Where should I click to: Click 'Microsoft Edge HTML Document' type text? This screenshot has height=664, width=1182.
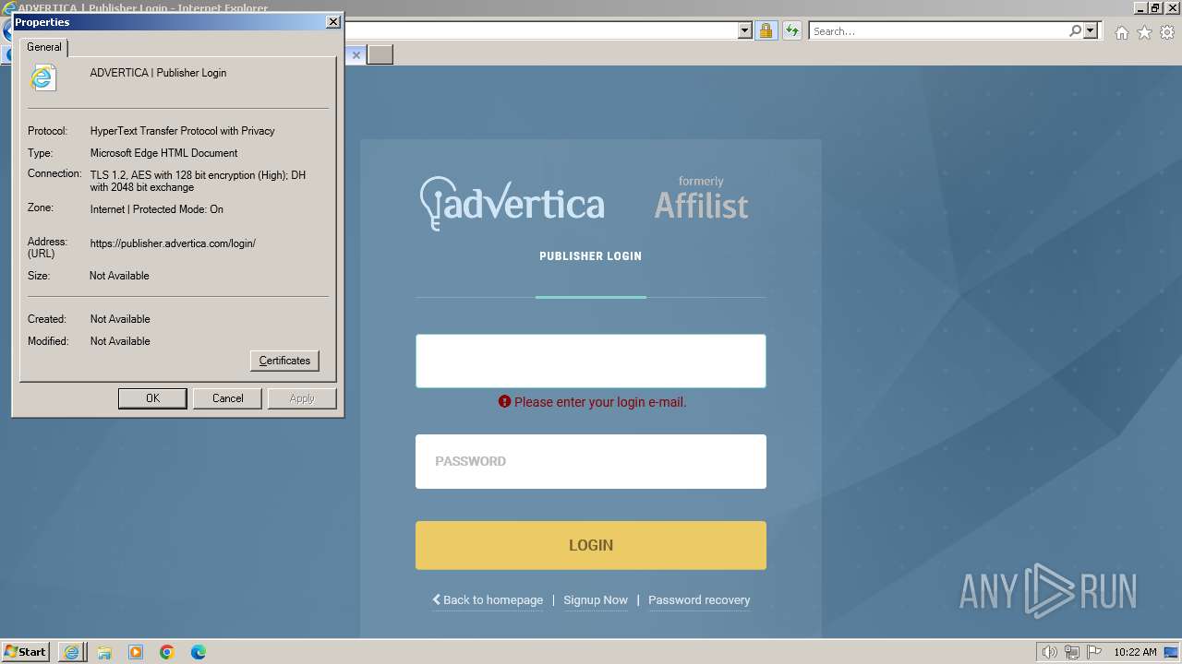click(163, 153)
